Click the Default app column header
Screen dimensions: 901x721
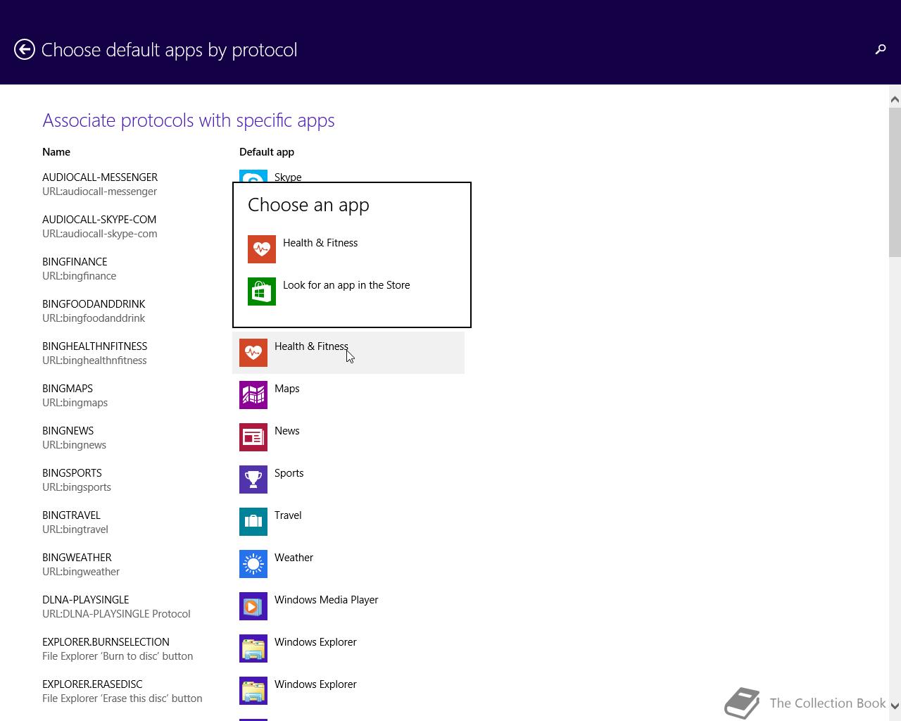coord(267,152)
